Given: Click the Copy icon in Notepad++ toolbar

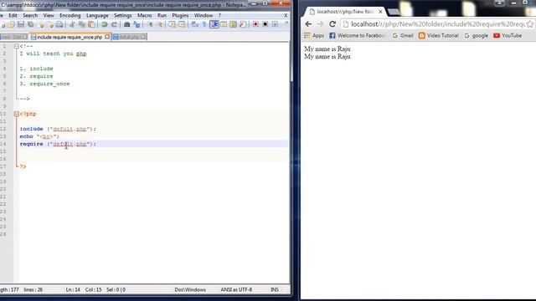Looking at the screenshot, I should tap(82, 24).
